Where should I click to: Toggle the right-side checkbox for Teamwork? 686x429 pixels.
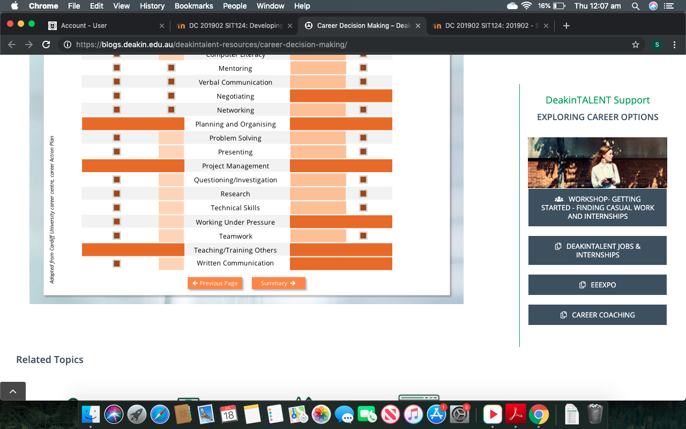click(x=363, y=235)
